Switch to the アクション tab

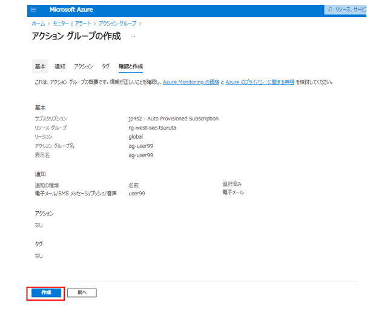coord(84,67)
